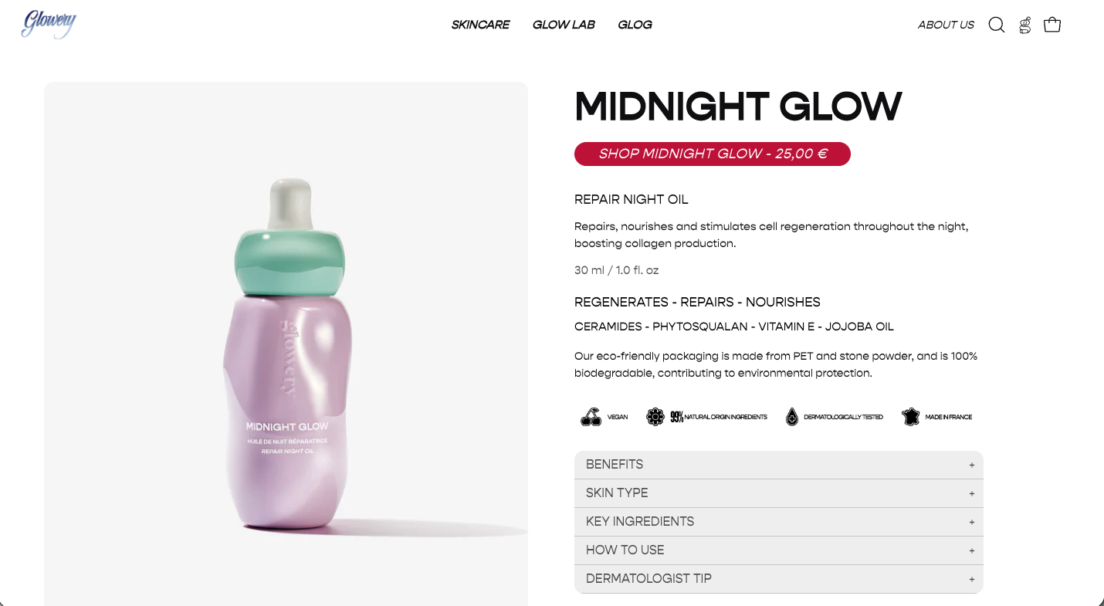This screenshot has width=1104, height=606.
Task: Click the 99% natural origin flower icon
Action: coord(655,417)
